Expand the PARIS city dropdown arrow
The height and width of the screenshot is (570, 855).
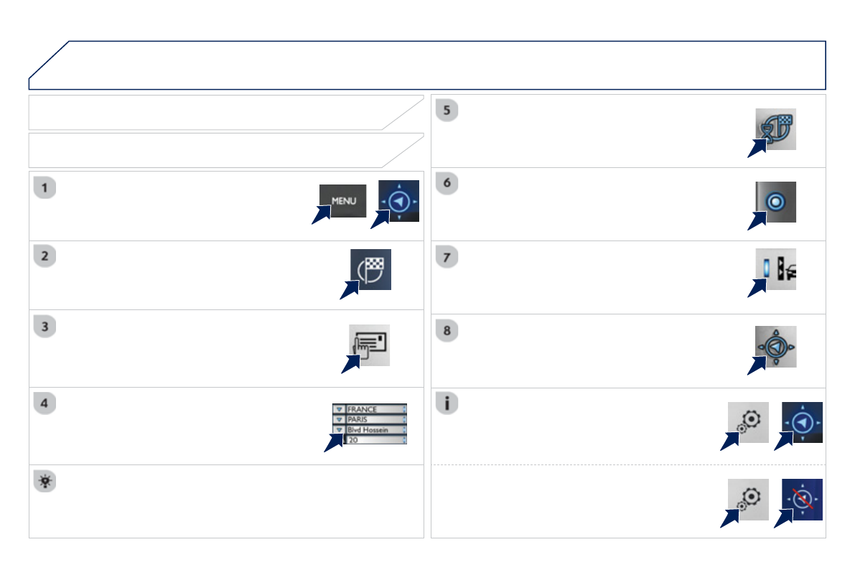coord(339,419)
